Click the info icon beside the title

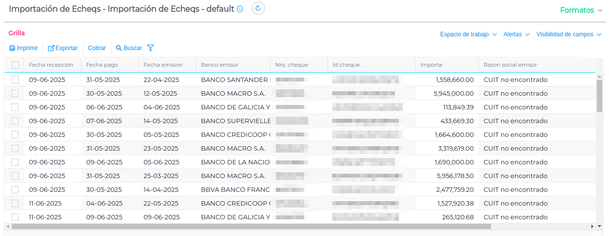(x=240, y=9)
